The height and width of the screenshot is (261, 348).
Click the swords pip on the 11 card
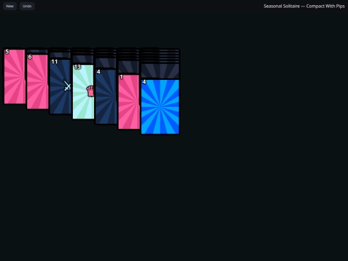(x=67, y=86)
